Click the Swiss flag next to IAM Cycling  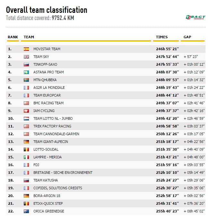26,111
